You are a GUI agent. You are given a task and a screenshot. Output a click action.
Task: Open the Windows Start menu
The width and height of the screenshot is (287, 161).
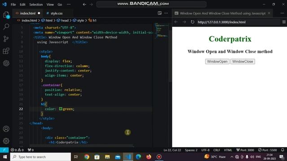(5, 157)
